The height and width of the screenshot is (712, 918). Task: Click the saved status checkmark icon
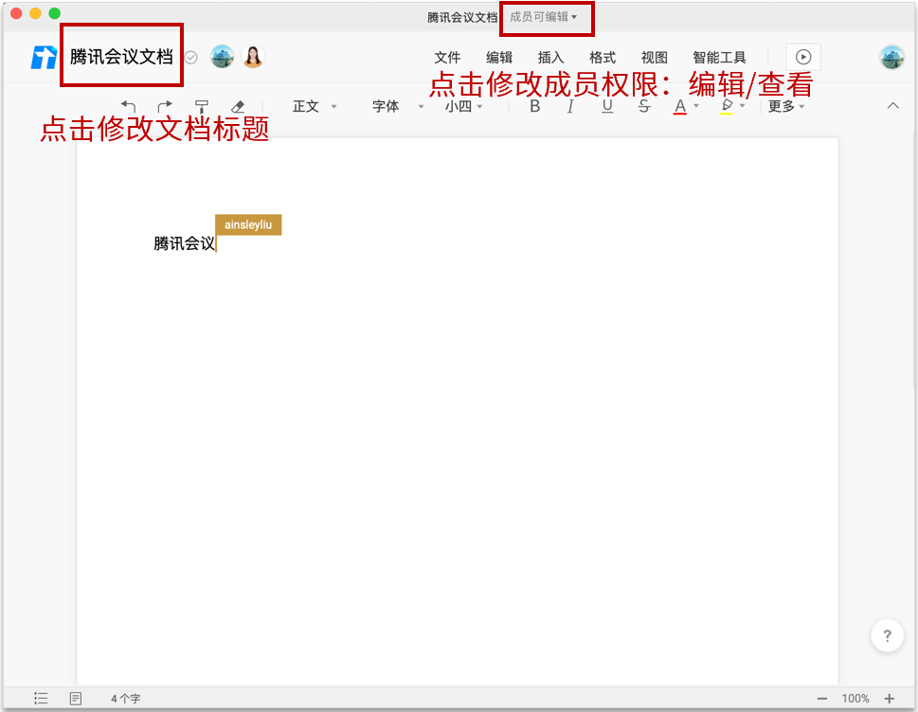(x=190, y=58)
